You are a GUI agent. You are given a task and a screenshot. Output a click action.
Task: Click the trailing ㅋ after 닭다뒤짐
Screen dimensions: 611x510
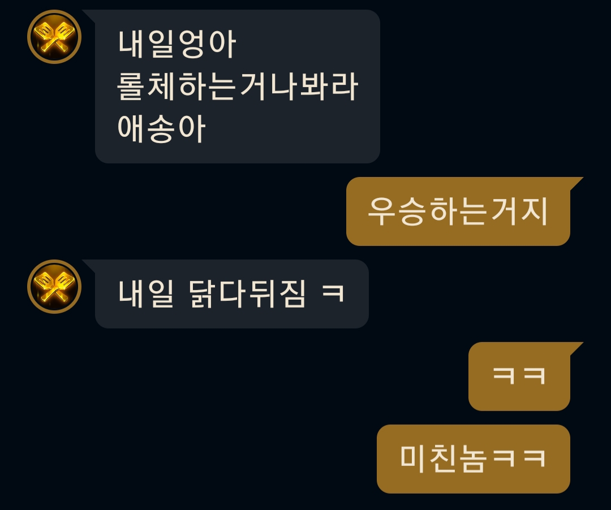point(333,294)
